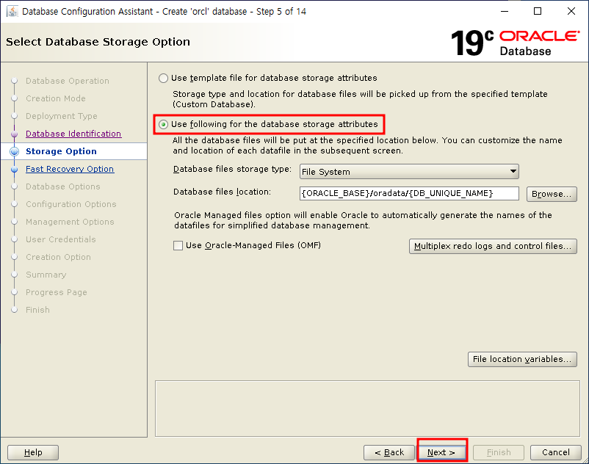Click 'Database Options' step text
Viewport: 589px width, 464px height.
[63, 186]
